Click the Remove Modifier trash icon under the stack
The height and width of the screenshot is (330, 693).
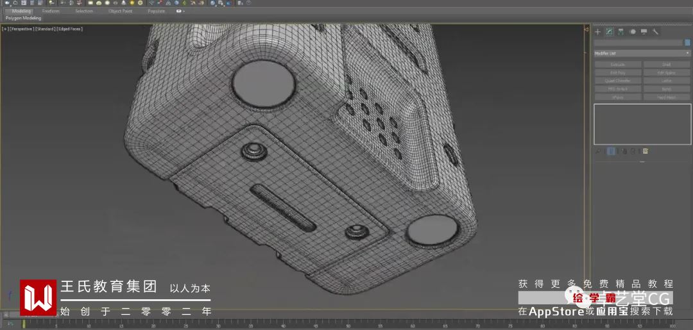[x=633, y=151]
